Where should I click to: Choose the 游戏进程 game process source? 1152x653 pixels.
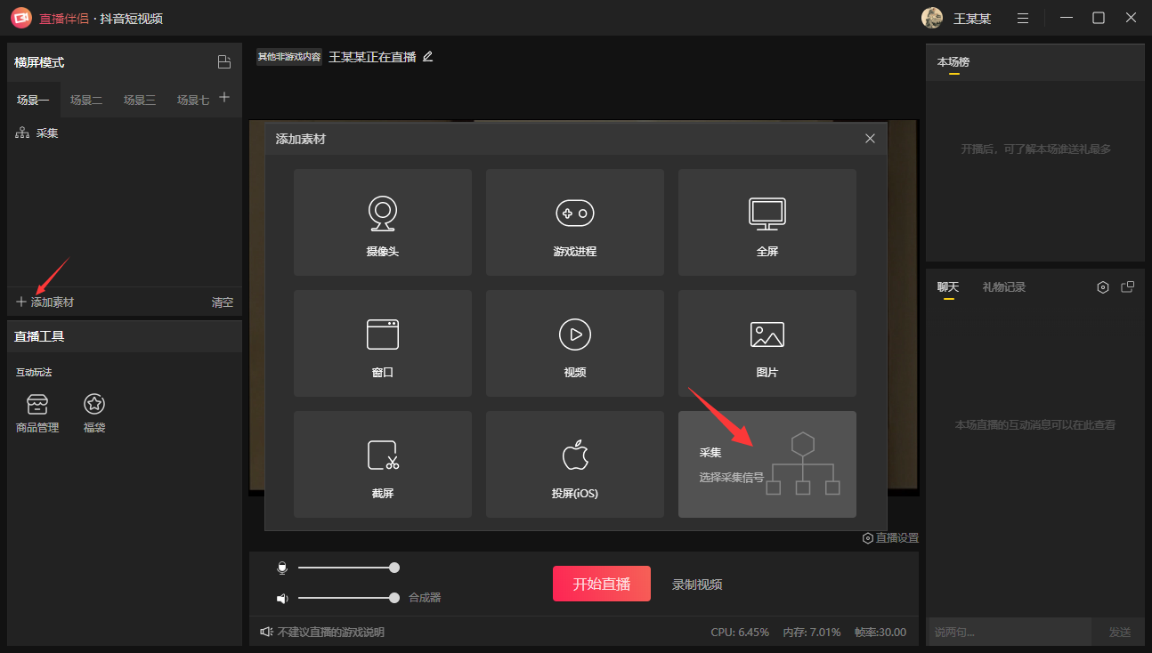[575, 222]
